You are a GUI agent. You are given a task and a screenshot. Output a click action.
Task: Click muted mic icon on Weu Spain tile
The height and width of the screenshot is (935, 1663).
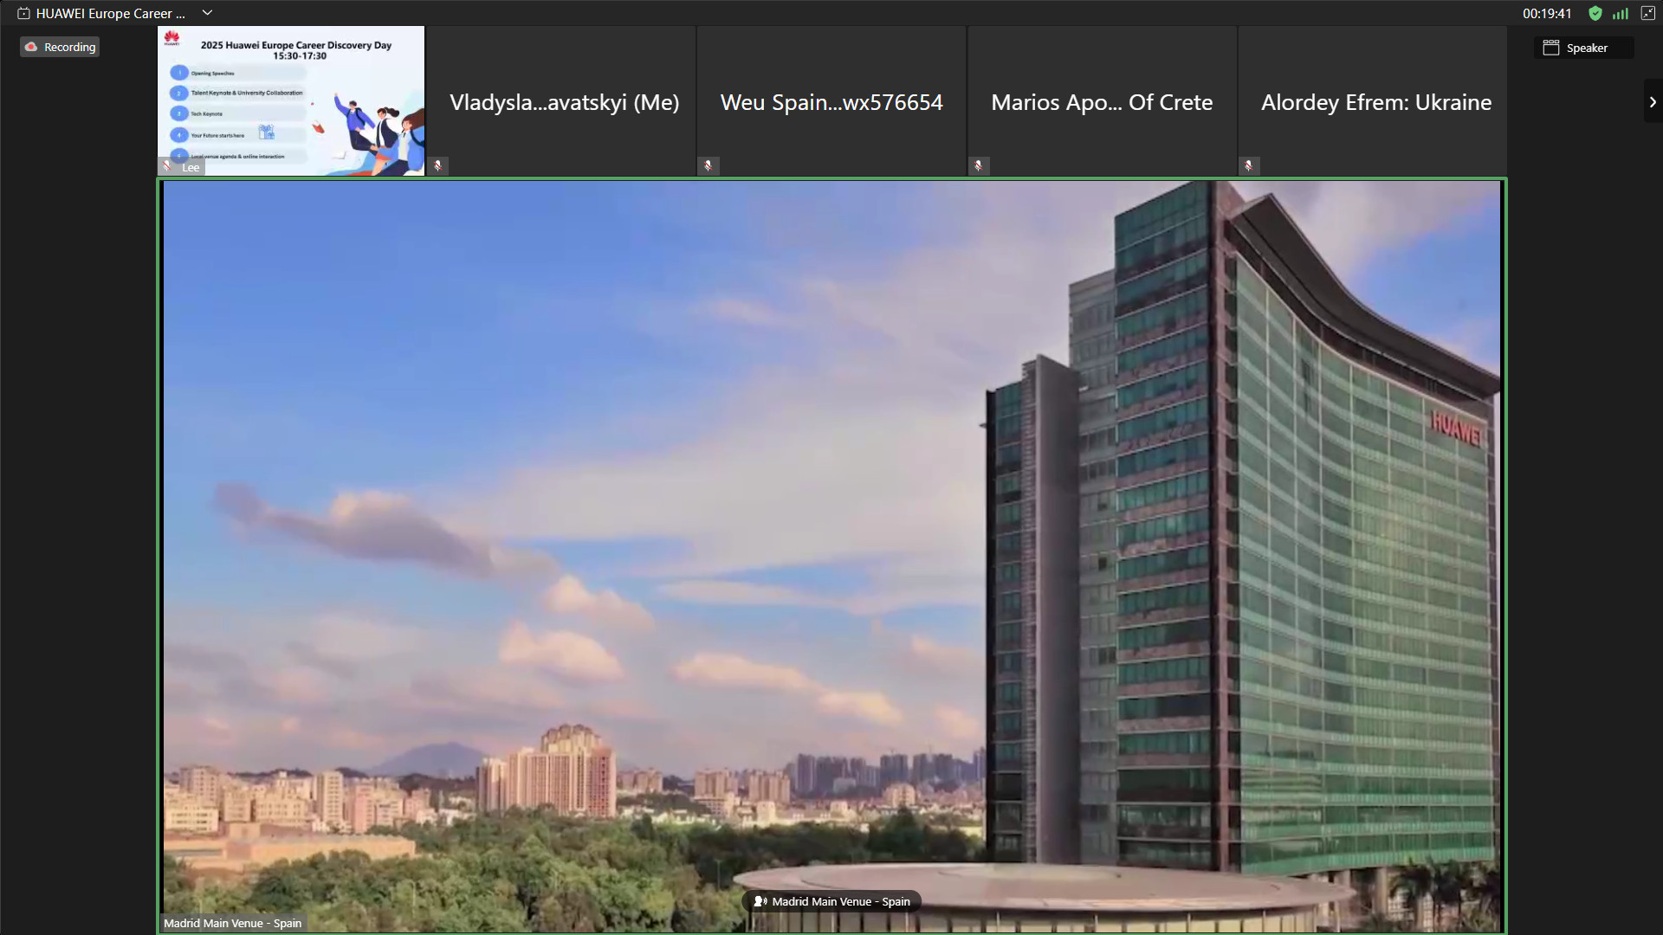click(x=709, y=165)
